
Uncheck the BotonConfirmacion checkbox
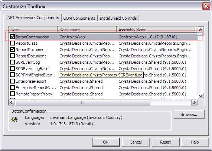coord(13,37)
